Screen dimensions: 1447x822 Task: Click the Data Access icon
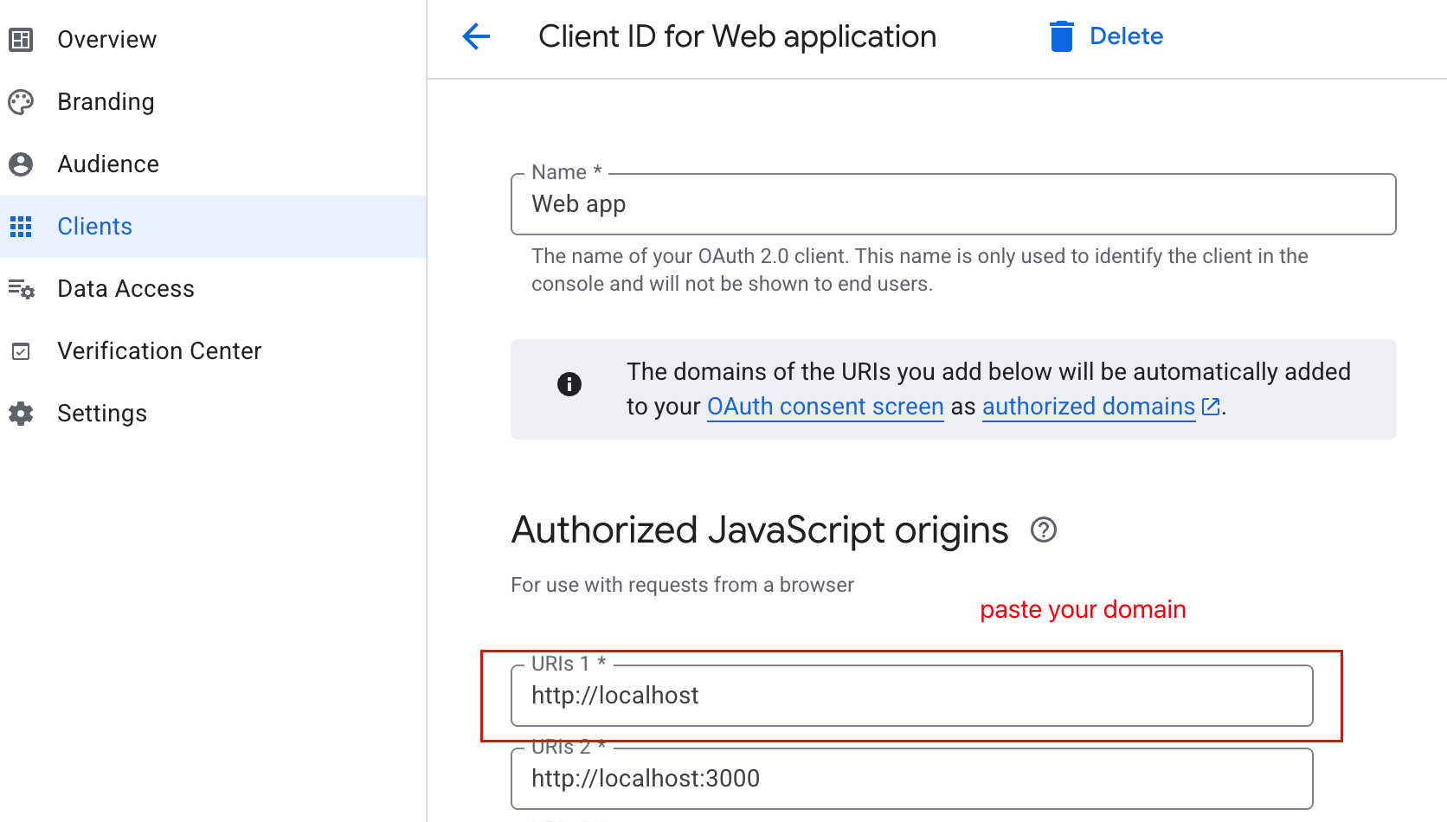[x=21, y=289]
